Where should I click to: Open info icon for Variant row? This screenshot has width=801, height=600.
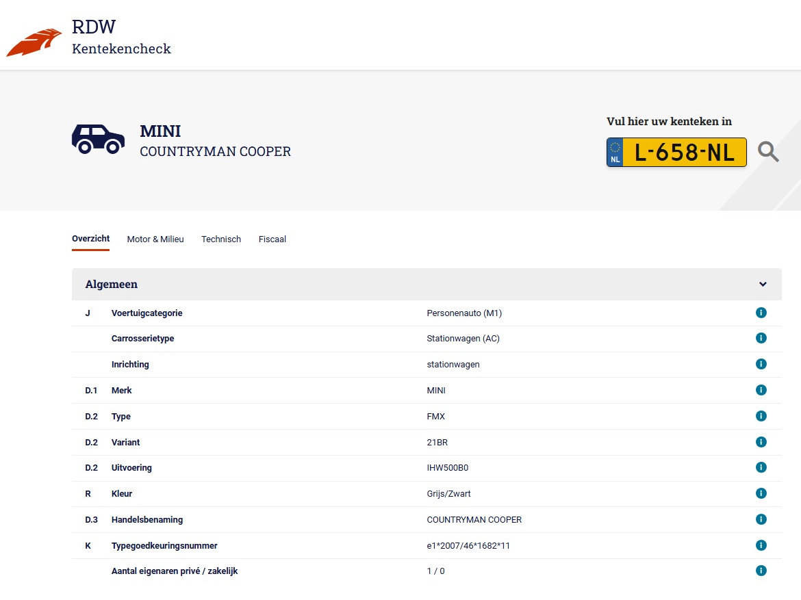(x=761, y=442)
